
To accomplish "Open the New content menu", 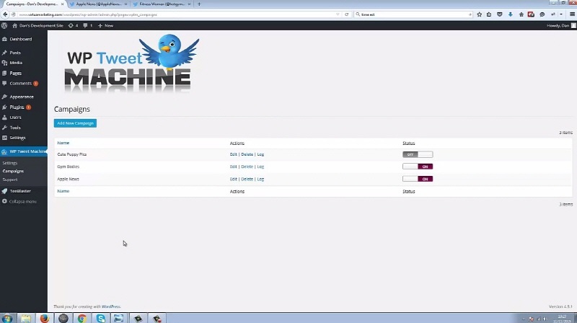I will coord(105,26).
